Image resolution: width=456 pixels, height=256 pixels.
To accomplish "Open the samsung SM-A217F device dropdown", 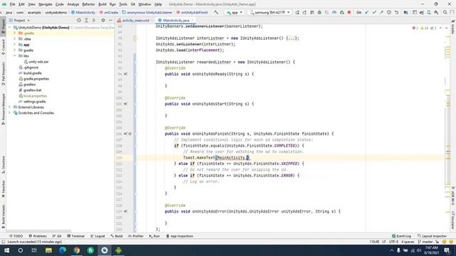I will (x=270, y=13).
